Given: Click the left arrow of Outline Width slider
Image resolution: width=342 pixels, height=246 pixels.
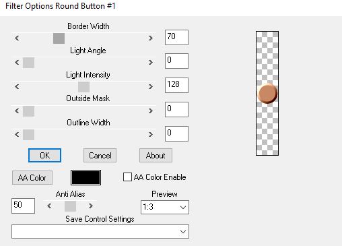Looking at the screenshot, I should coord(17,134).
